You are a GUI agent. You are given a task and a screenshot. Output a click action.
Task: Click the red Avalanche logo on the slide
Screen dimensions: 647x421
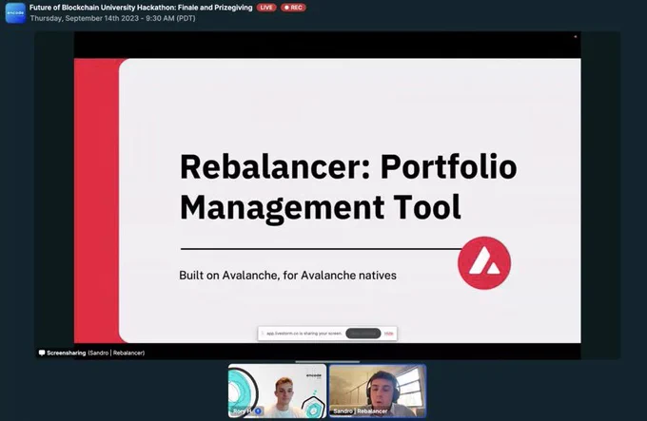[x=484, y=263]
